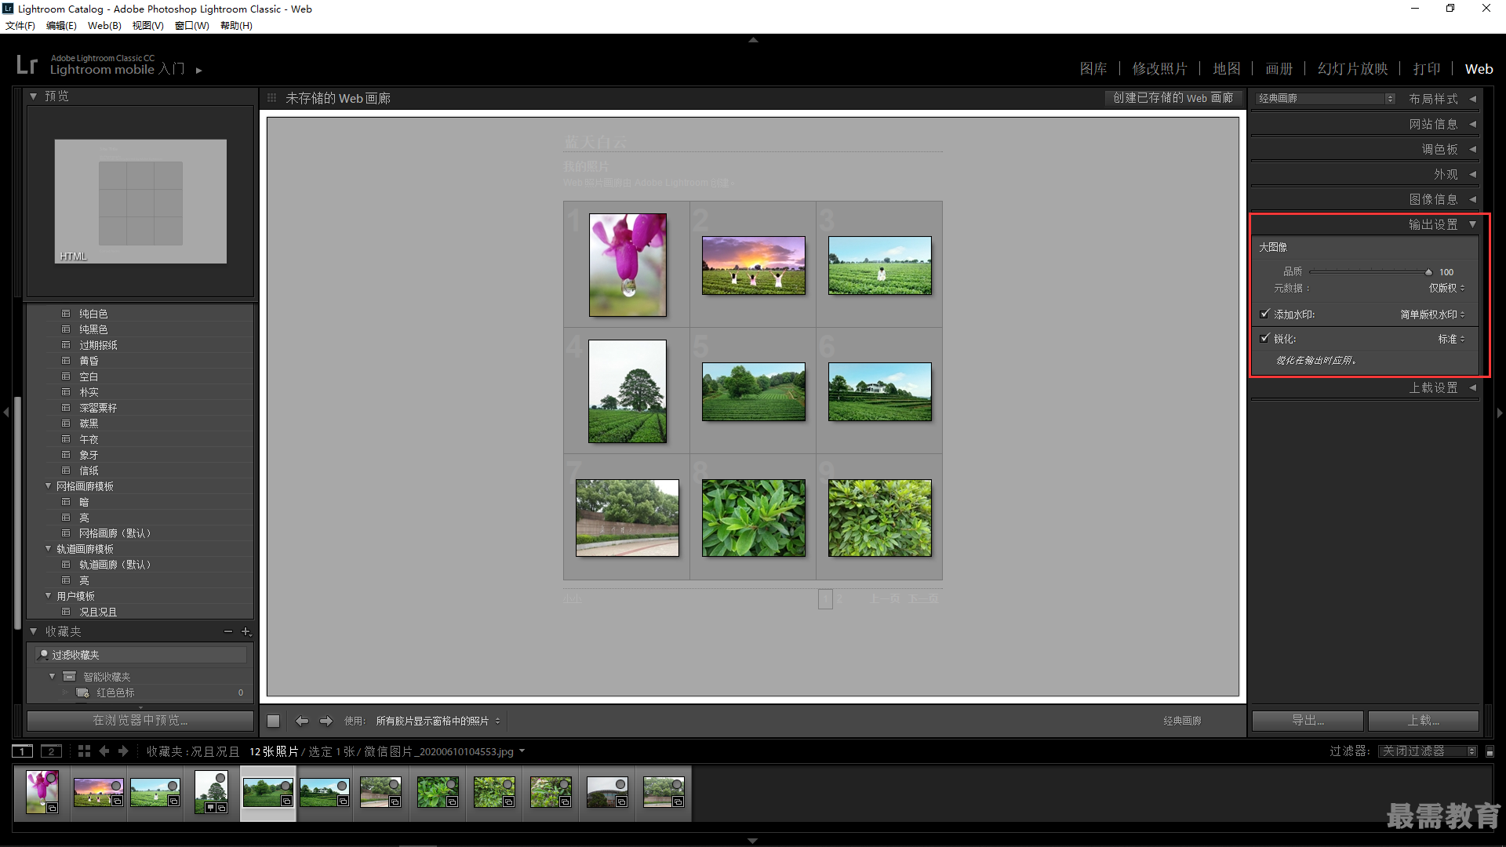Collapse the right panel group arrow
The height and width of the screenshot is (847, 1506).
(x=1500, y=413)
